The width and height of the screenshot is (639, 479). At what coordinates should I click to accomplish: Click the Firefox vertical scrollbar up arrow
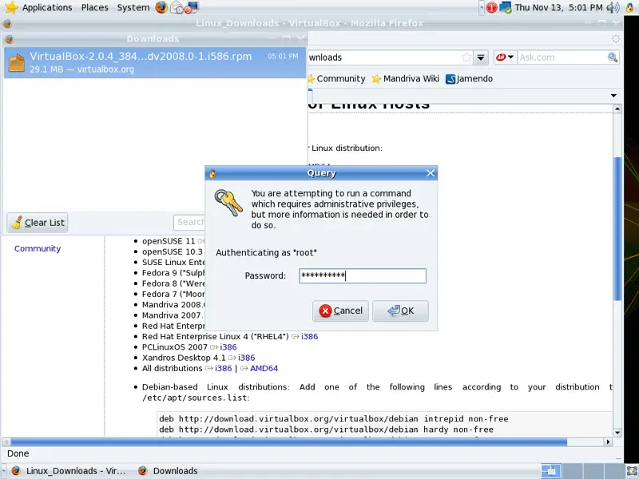[x=617, y=109]
